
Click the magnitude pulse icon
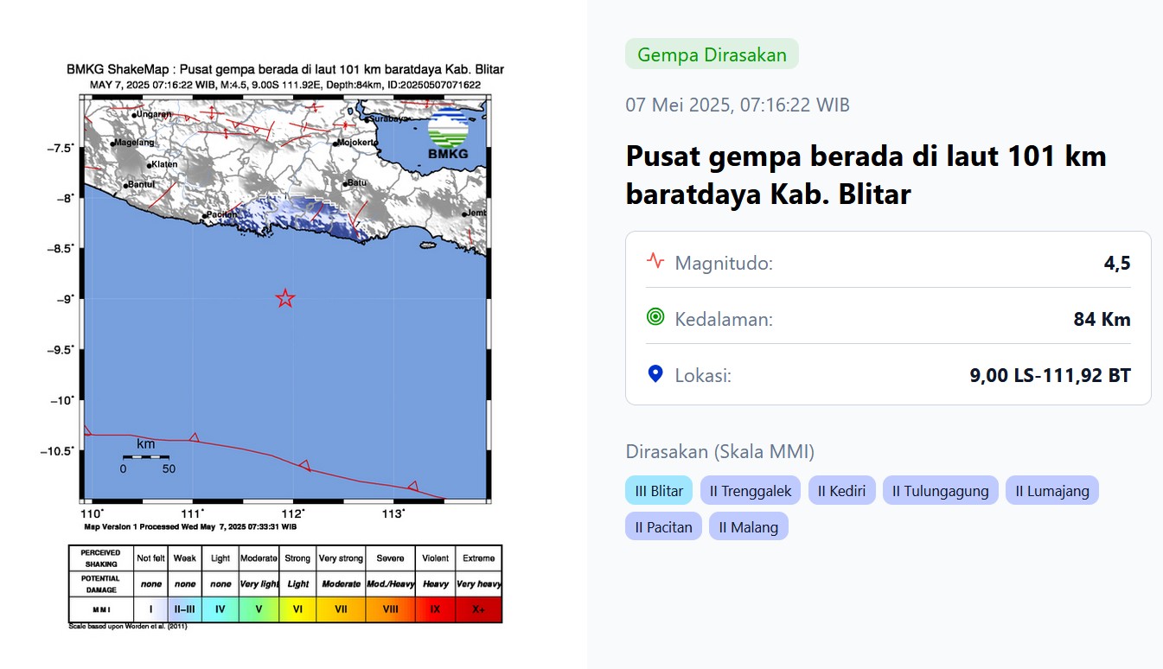coord(655,260)
